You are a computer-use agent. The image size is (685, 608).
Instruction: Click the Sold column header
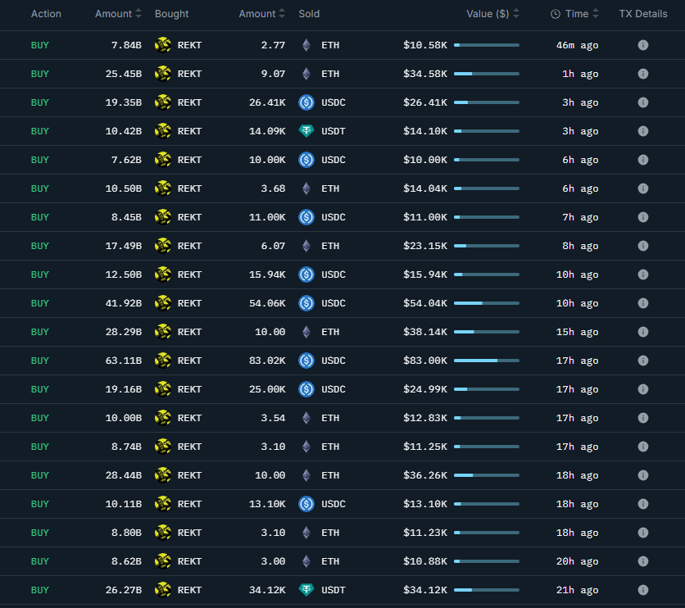pos(309,14)
